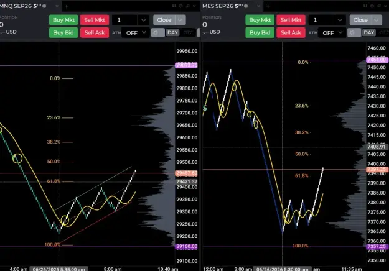The width and height of the screenshot is (389, 271).
Task: Click the H icon in MNQ panel header
Action: point(174,6)
